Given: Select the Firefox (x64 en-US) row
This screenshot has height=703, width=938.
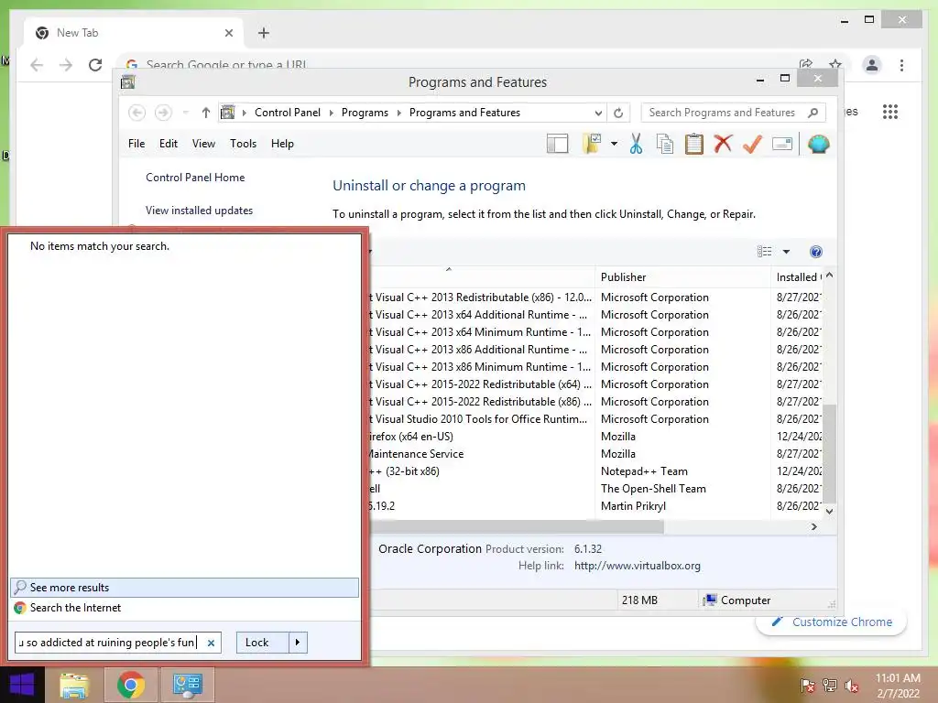Looking at the screenshot, I should click(595, 437).
